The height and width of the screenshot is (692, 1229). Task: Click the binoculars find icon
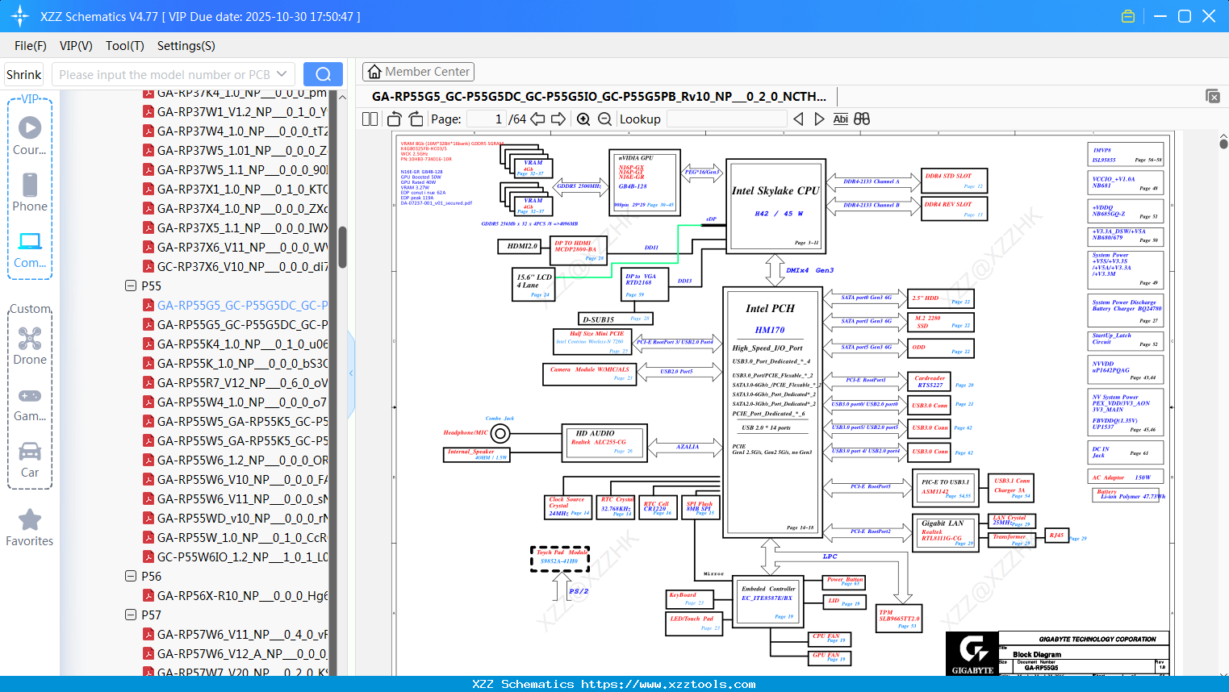point(862,119)
